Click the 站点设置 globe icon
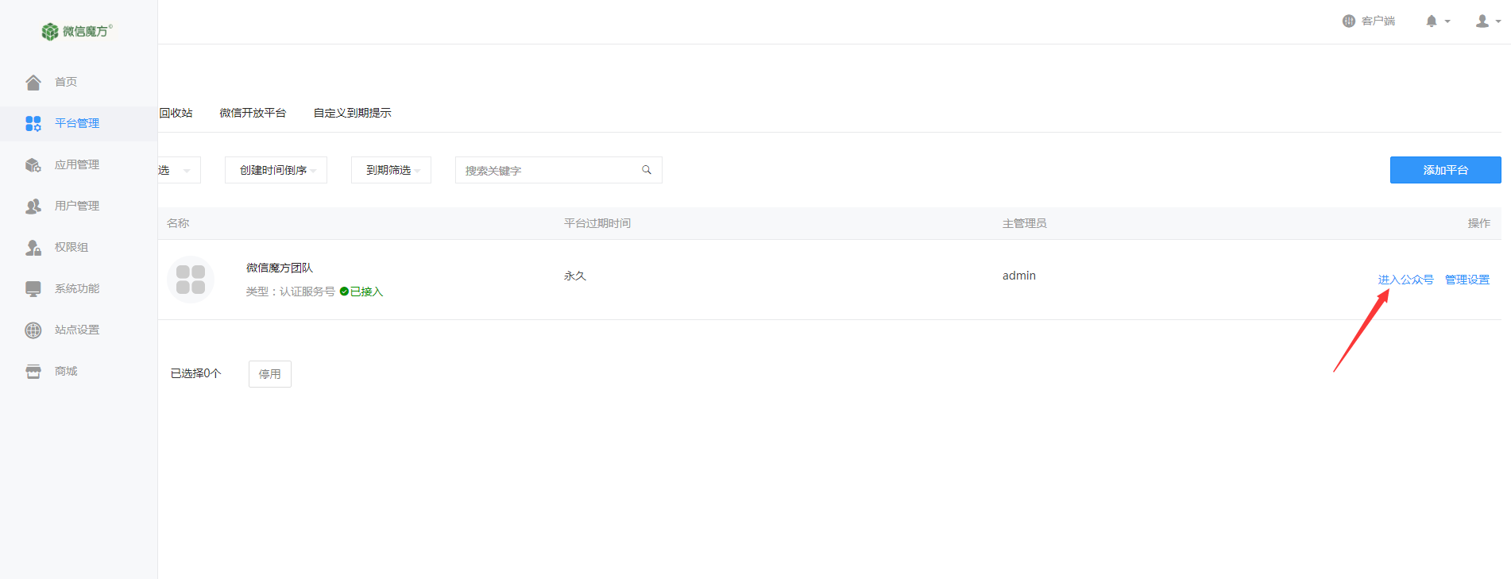The width and height of the screenshot is (1511, 579). tap(33, 330)
